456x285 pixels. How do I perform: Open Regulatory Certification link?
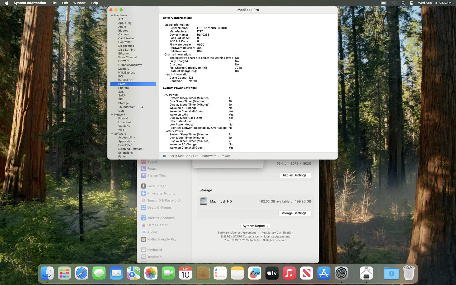pos(277,233)
